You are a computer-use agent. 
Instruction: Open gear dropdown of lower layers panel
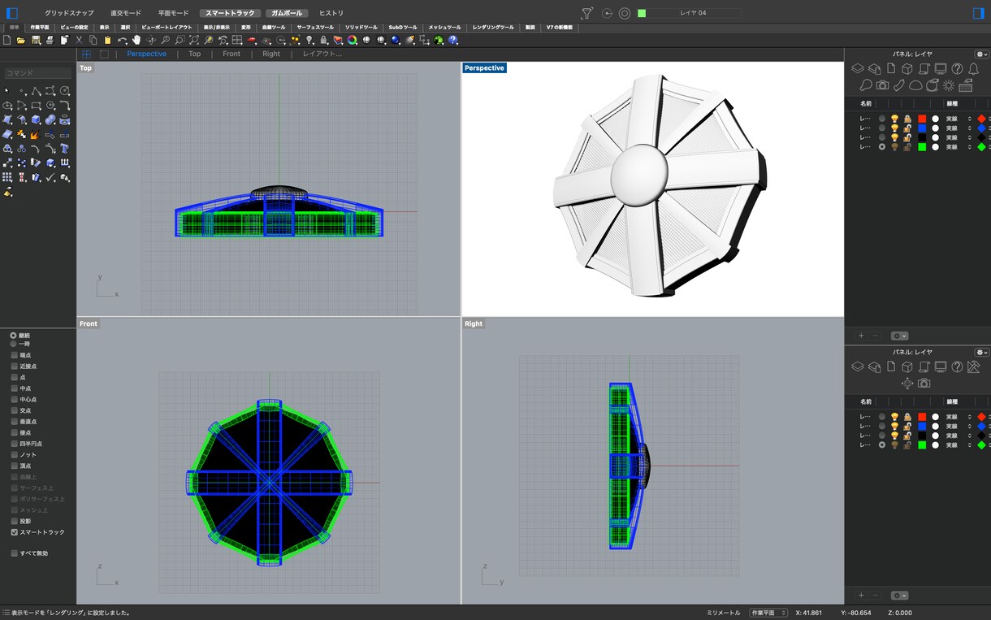pos(981,352)
